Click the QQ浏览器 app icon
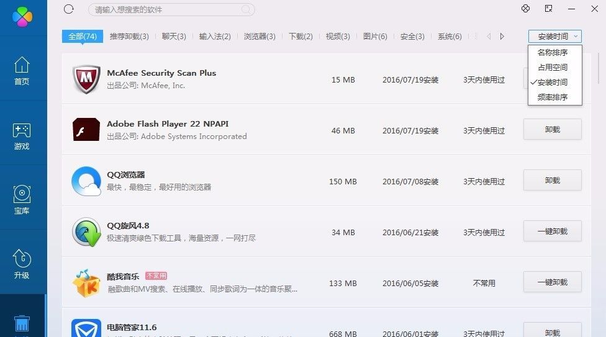606x337 pixels. 86,181
